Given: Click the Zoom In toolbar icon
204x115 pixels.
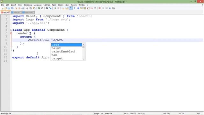Looking at the screenshot, I should click(x=55, y=8).
